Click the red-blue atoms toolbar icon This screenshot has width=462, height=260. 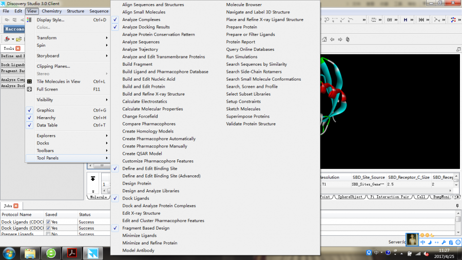coord(453,20)
